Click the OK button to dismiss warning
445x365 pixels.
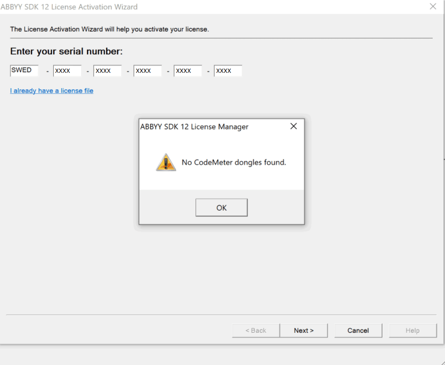(221, 207)
